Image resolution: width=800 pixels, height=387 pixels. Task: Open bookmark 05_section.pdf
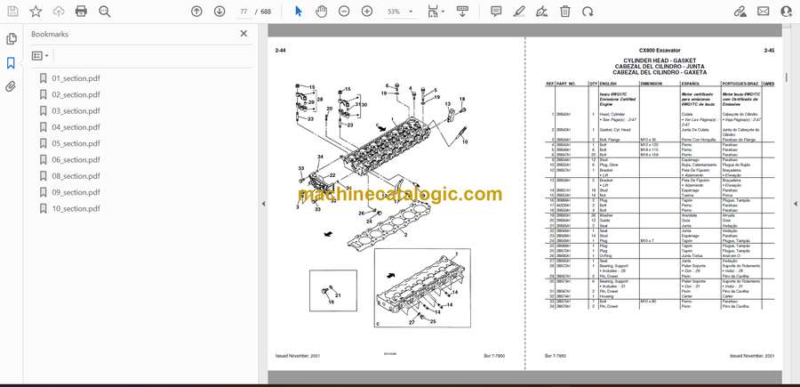(76, 143)
